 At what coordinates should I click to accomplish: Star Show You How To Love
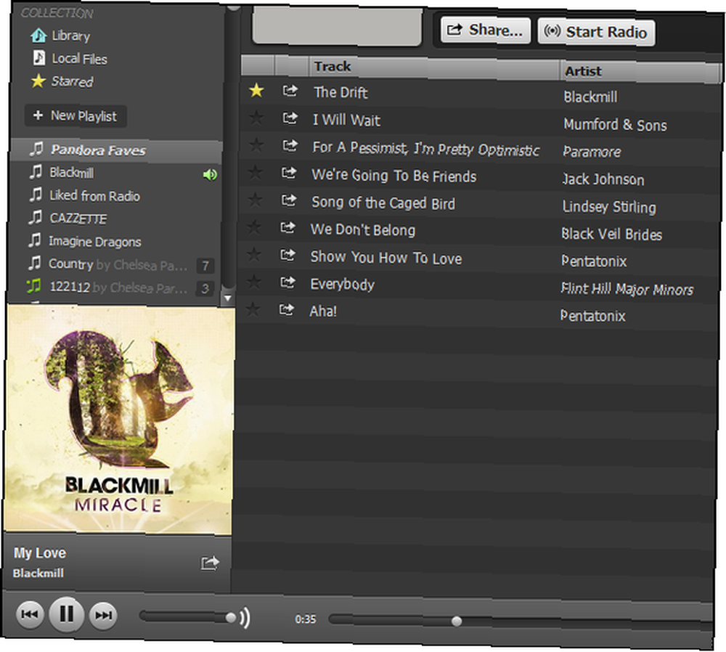pyautogui.click(x=253, y=254)
